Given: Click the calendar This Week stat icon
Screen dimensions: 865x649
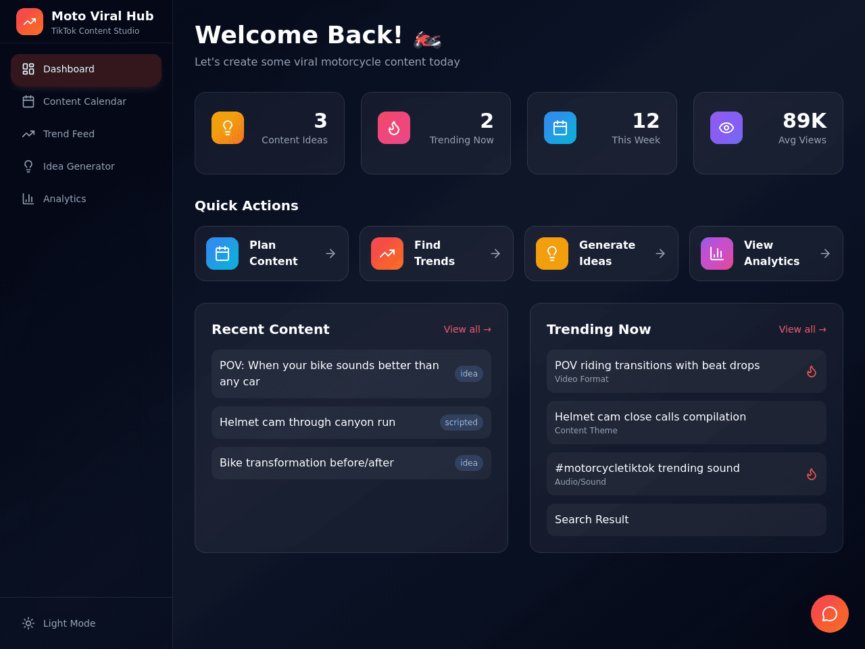Looking at the screenshot, I should pos(560,128).
